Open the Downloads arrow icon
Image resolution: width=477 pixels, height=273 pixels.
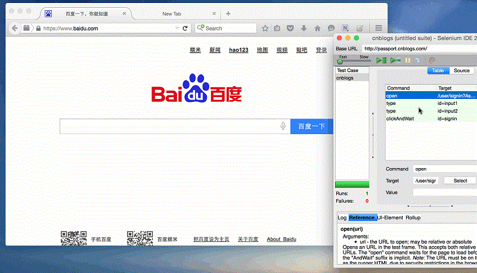click(303, 28)
